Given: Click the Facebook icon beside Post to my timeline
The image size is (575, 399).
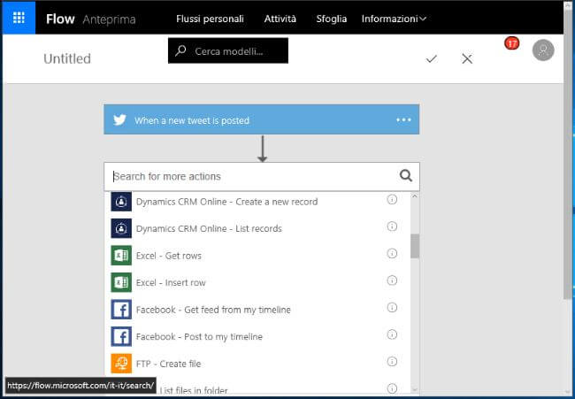Looking at the screenshot, I should (121, 336).
